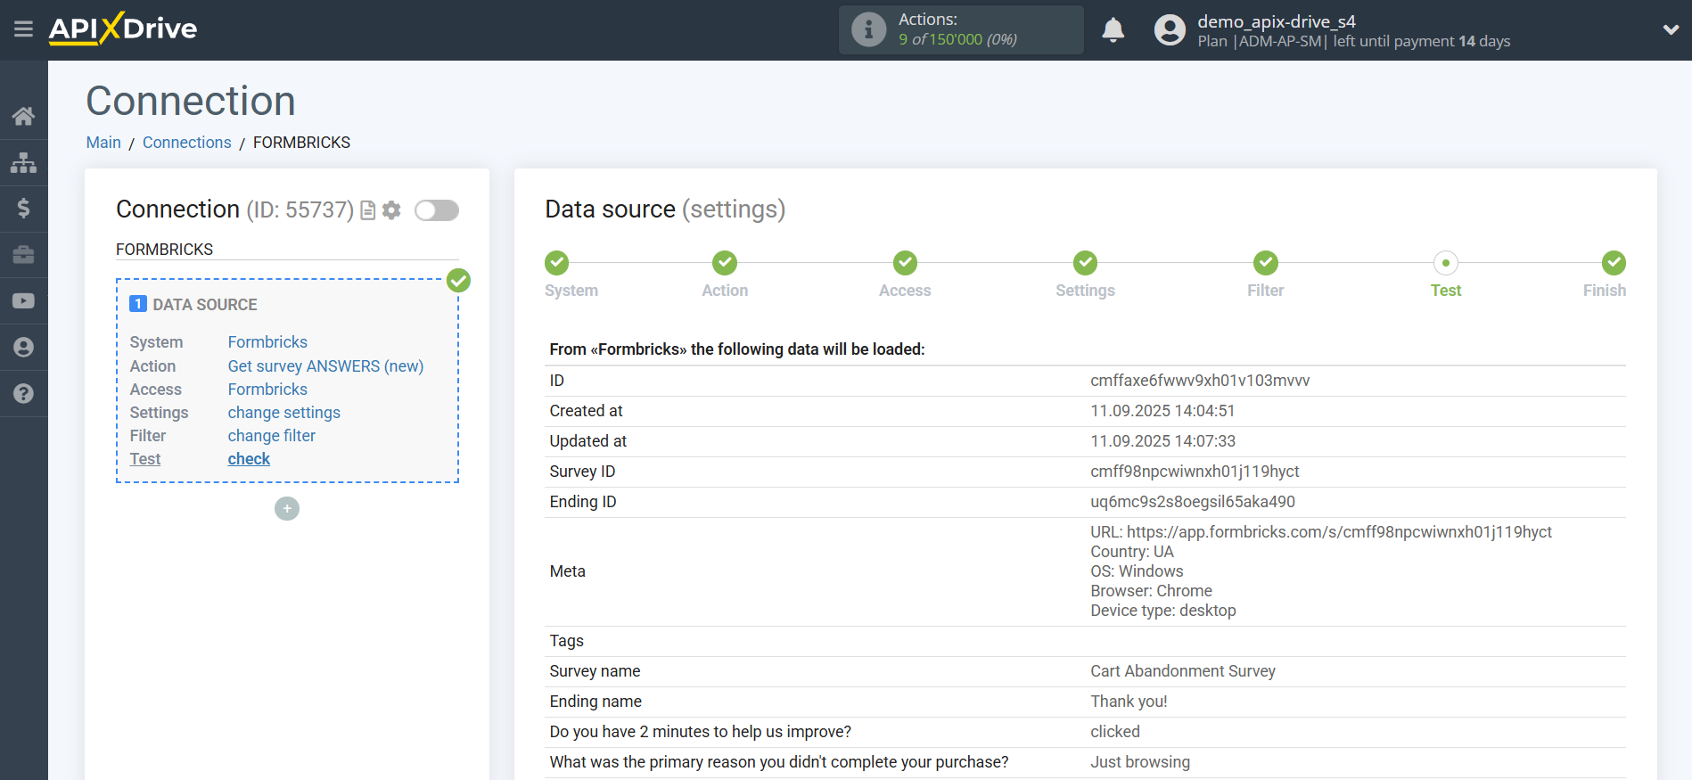Click the Test step current marker
The height and width of the screenshot is (780, 1692).
[1445, 263]
